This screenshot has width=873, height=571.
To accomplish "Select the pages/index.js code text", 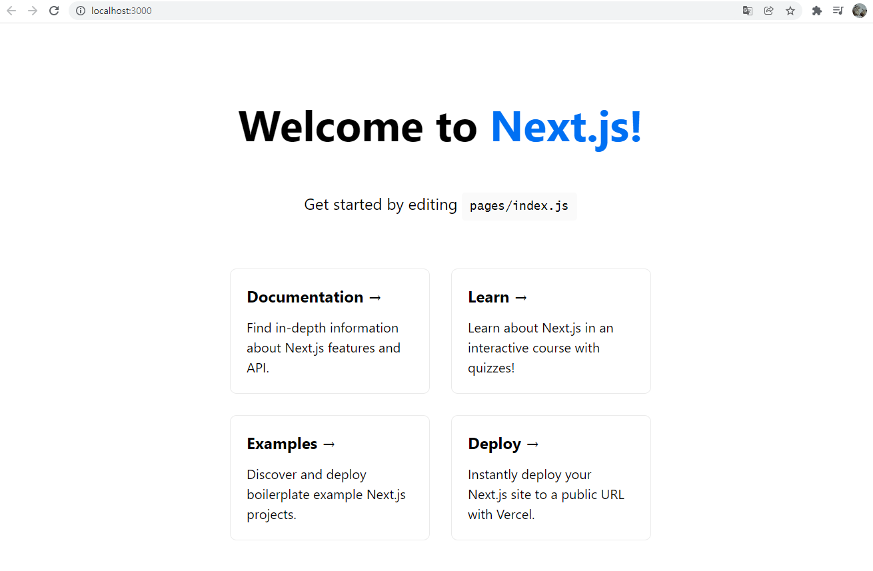I will [519, 206].
